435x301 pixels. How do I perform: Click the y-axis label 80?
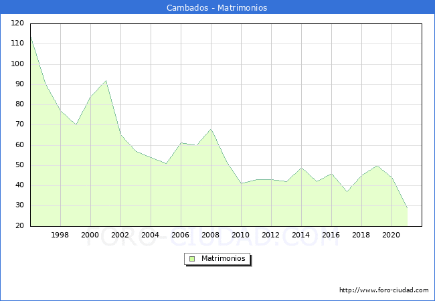point(19,104)
